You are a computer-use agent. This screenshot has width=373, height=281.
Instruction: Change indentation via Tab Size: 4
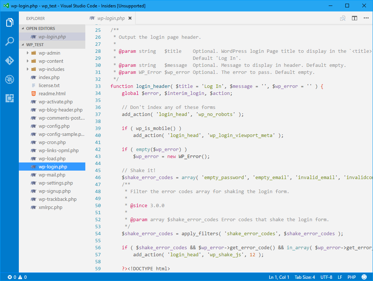click(x=305, y=277)
